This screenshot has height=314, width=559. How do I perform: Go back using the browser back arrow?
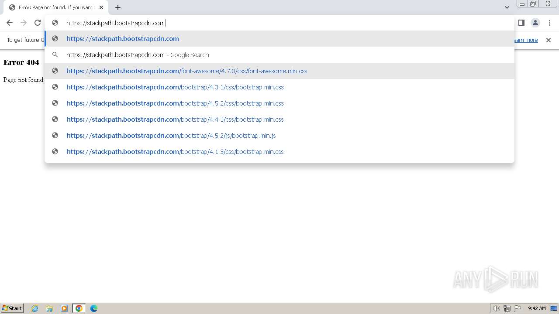pyautogui.click(x=10, y=23)
